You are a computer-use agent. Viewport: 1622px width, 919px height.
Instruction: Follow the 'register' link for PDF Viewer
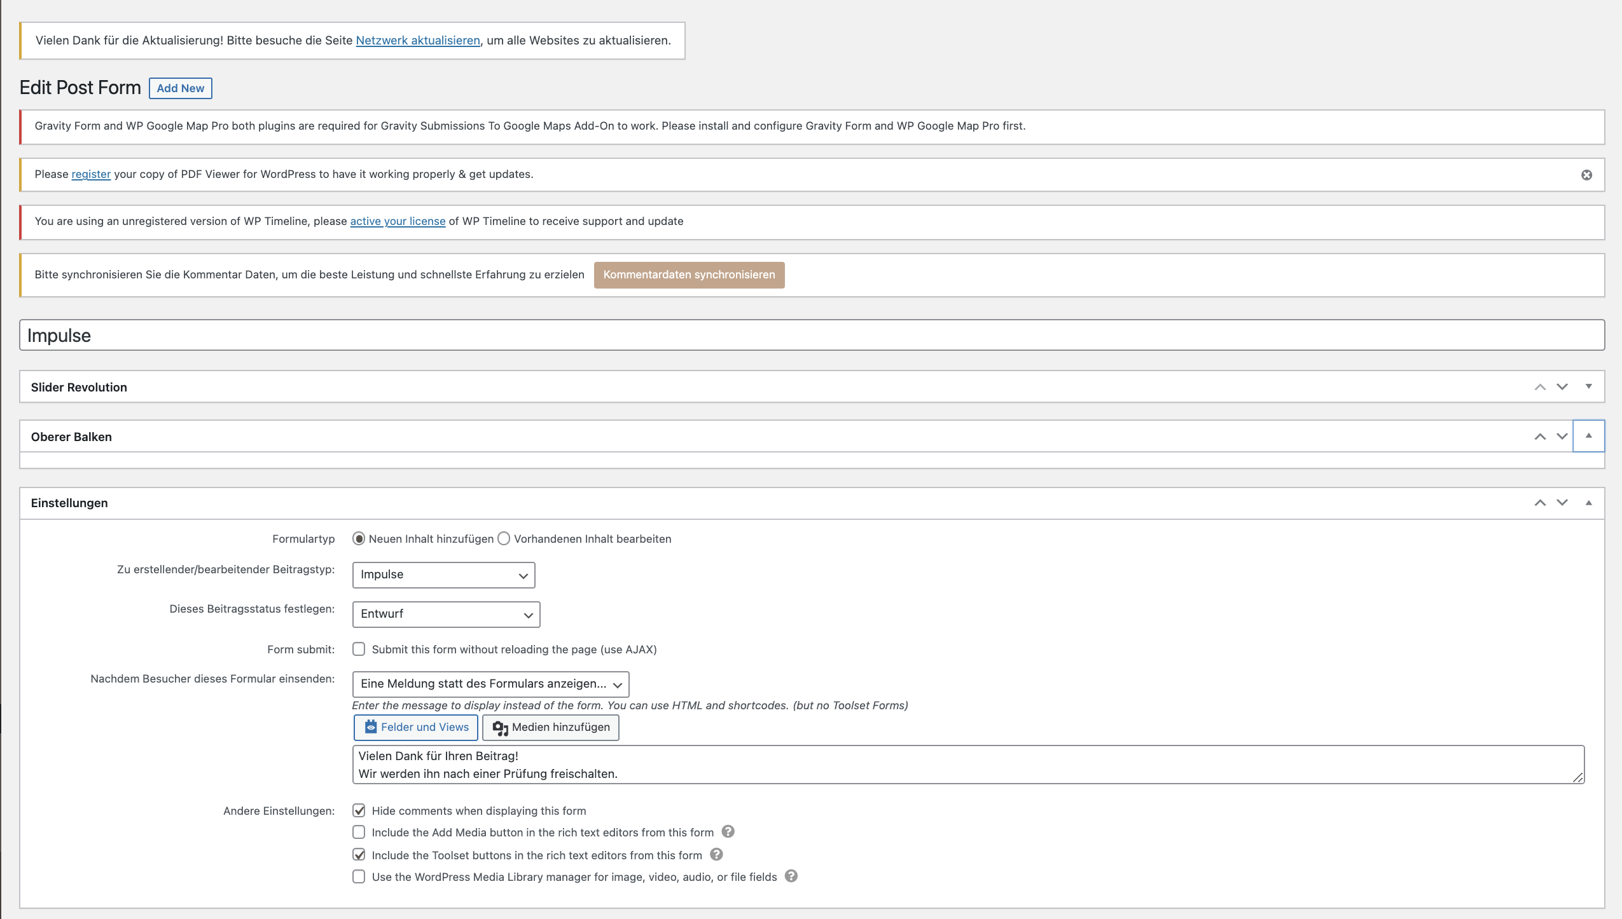coord(91,175)
